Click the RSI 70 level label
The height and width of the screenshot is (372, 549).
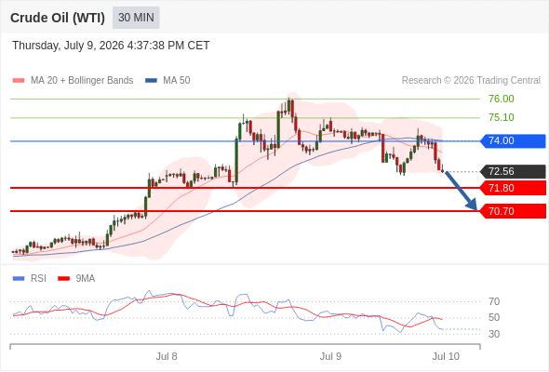click(494, 301)
